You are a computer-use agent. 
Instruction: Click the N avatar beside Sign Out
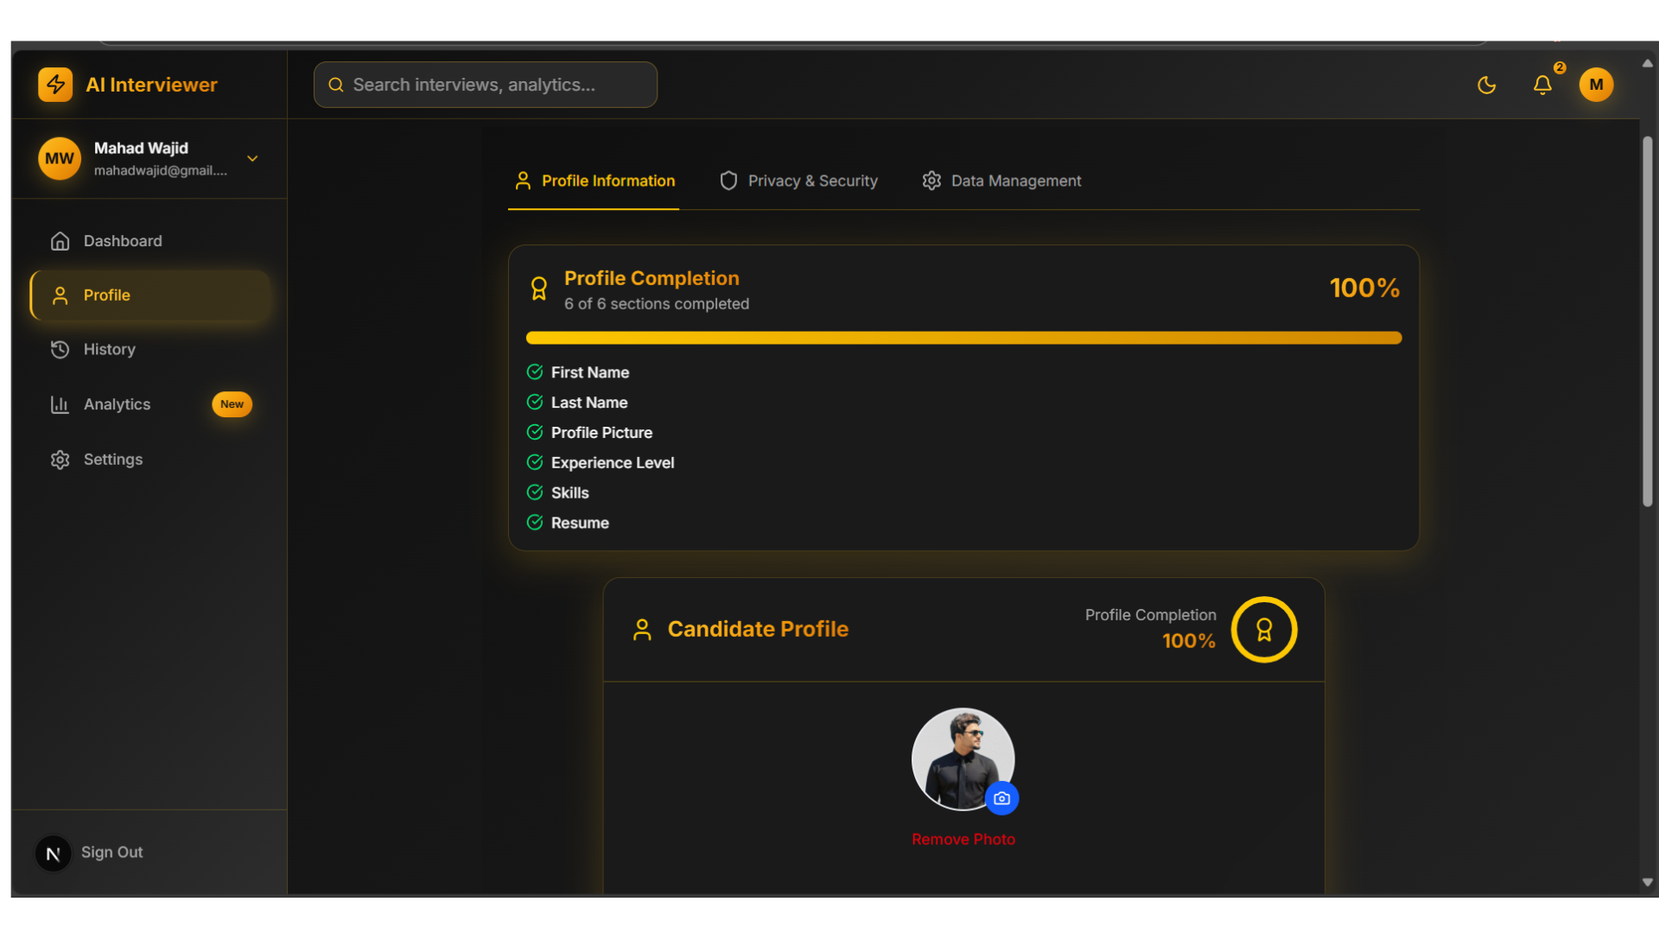53,854
